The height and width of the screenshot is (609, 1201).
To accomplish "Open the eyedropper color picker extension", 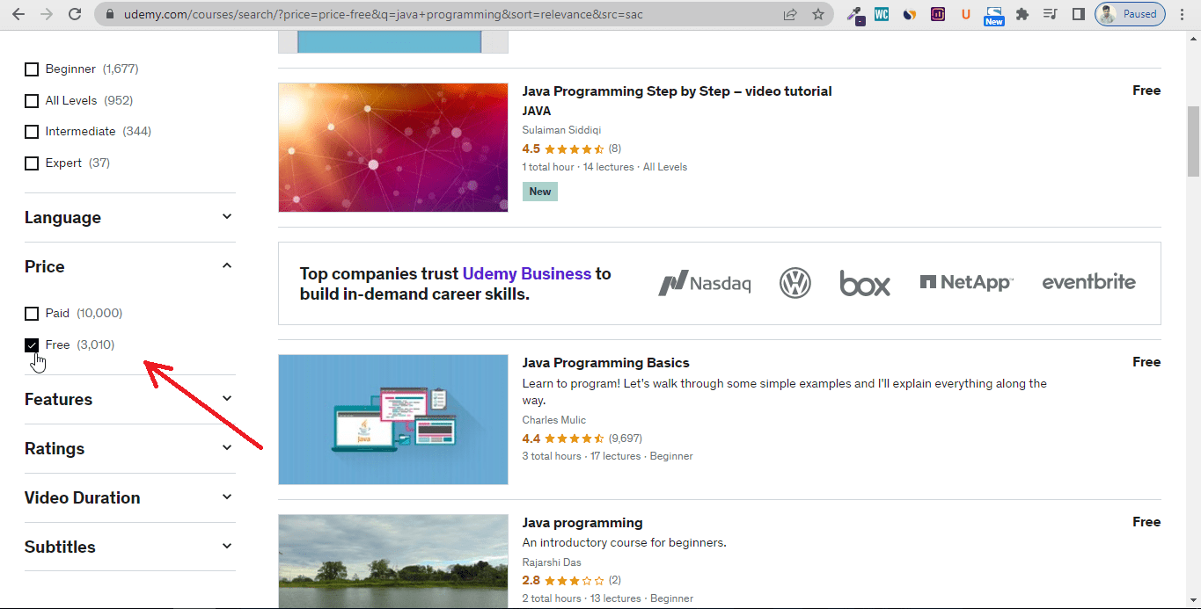I will tap(854, 14).
